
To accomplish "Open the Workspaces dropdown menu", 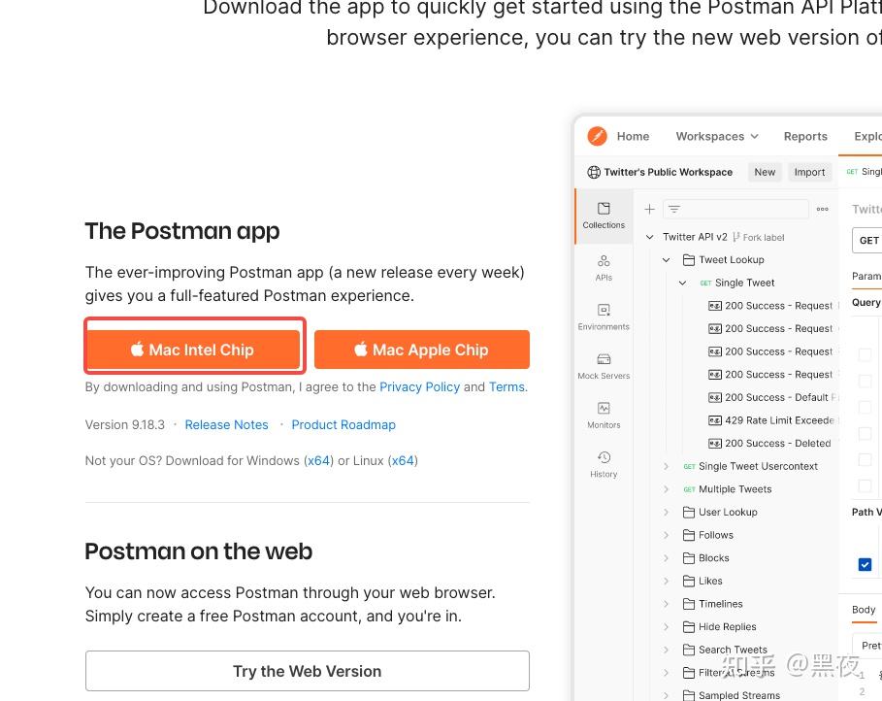I will click(x=717, y=136).
